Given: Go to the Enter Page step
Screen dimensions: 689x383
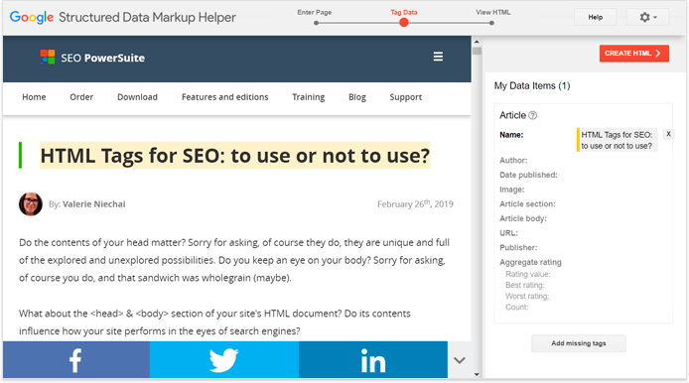Looking at the screenshot, I should [316, 23].
